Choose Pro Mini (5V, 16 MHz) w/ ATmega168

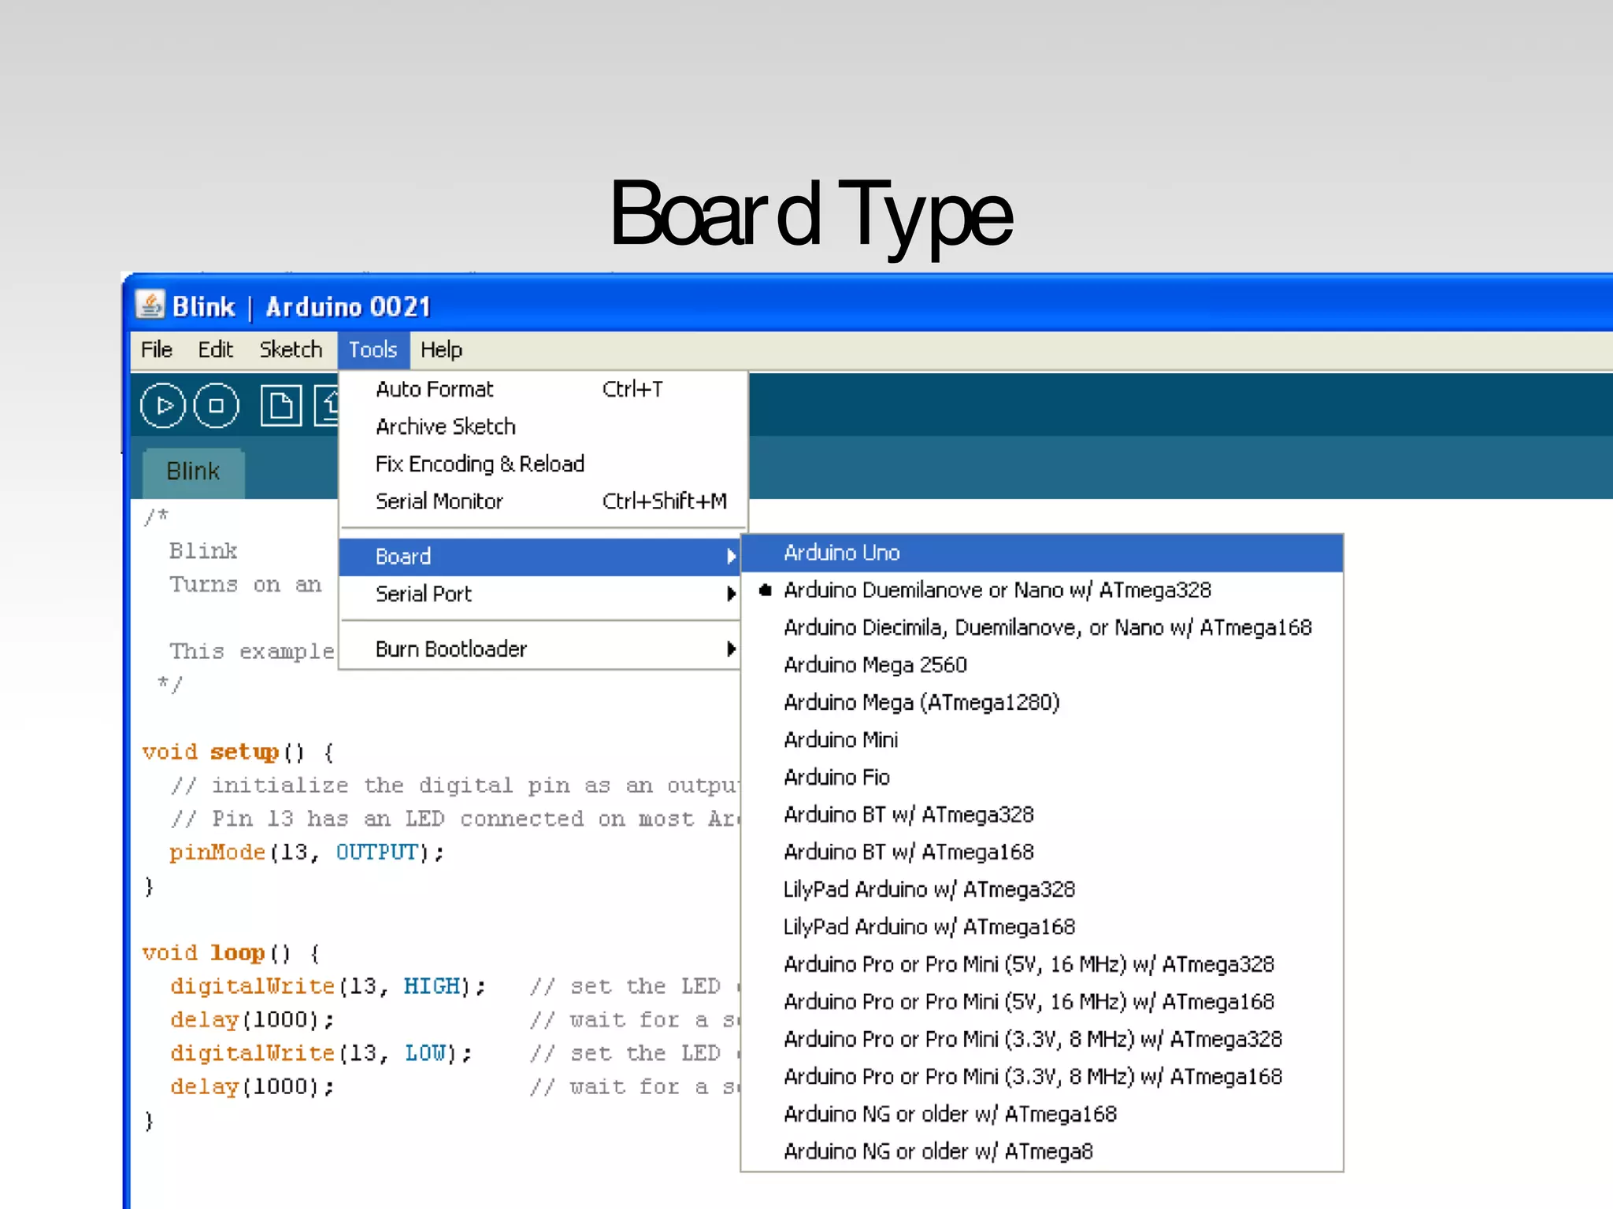[1042, 1001]
